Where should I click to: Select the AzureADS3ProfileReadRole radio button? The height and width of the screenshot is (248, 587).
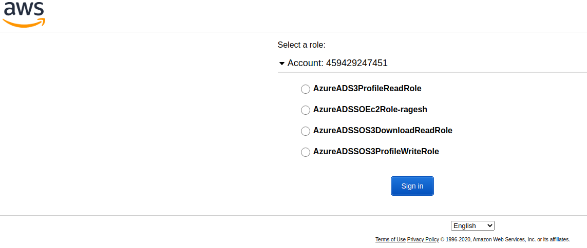pyautogui.click(x=306, y=89)
